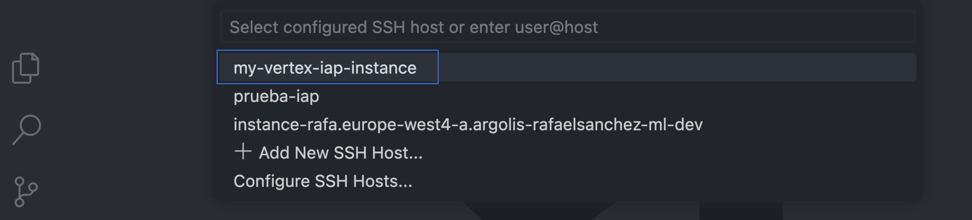Connect to the highlighted my-vertex-iap-instance entry
This screenshot has width=972, height=220.
tap(325, 68)
